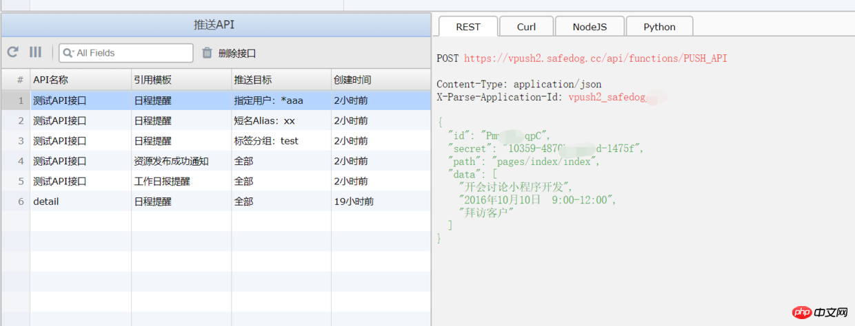Viewport: 855px width, 326px height.
Task: Select the detail API row
Action: coord(216,202)
